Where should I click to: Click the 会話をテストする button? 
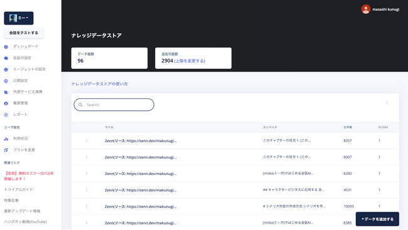pyautogui.click(x=24, y=33)
